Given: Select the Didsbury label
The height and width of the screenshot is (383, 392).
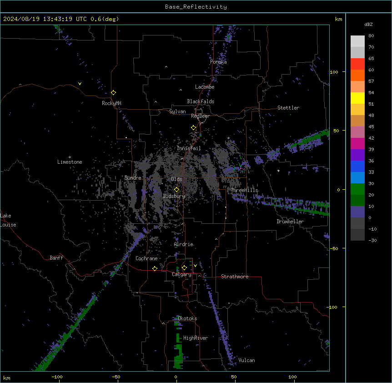Looking at the screenshot, I should (174, 196).
